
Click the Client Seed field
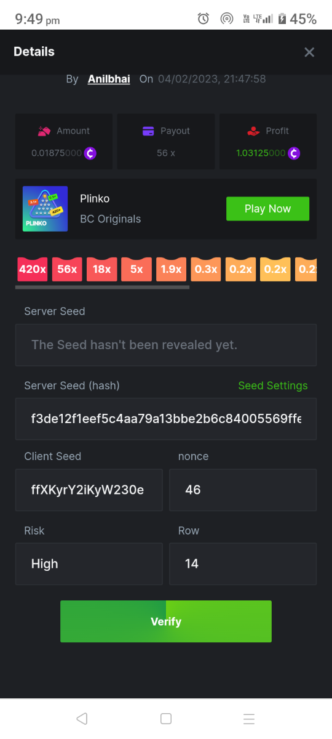(x=89, y=490)
